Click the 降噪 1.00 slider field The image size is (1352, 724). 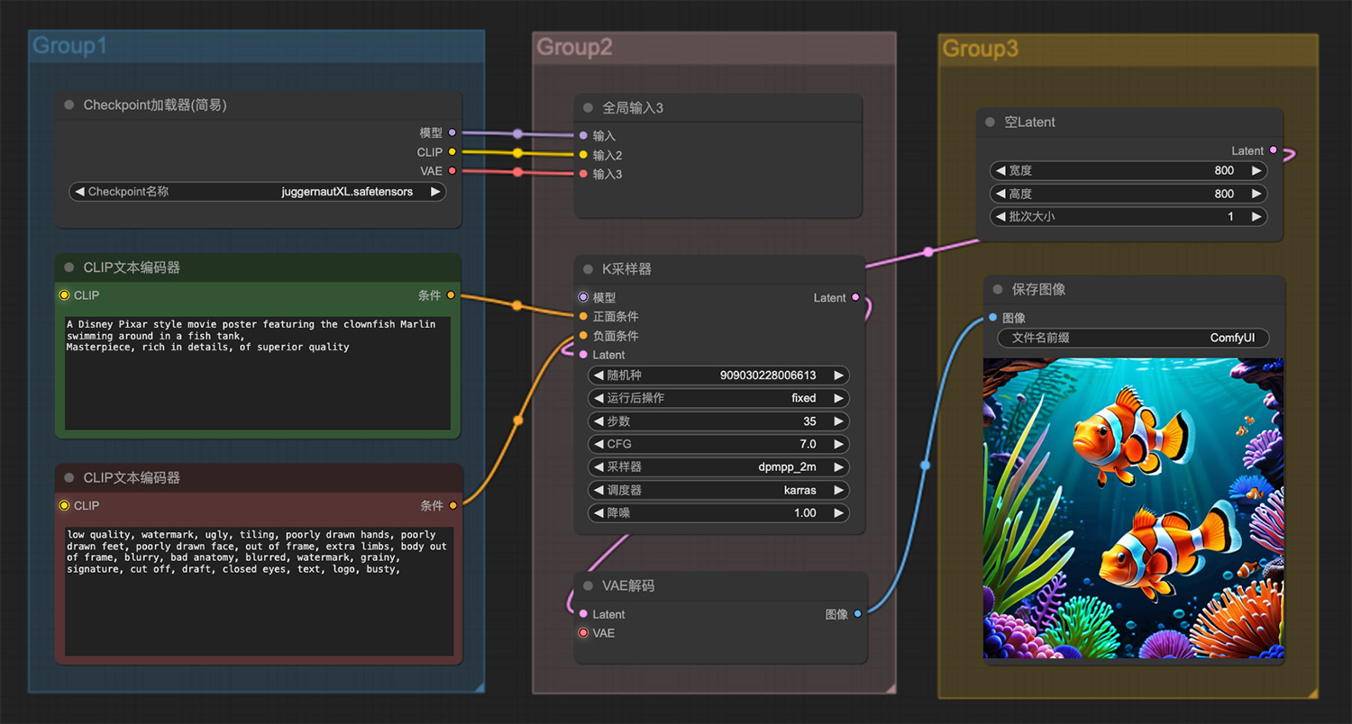[x=718, y=513]
